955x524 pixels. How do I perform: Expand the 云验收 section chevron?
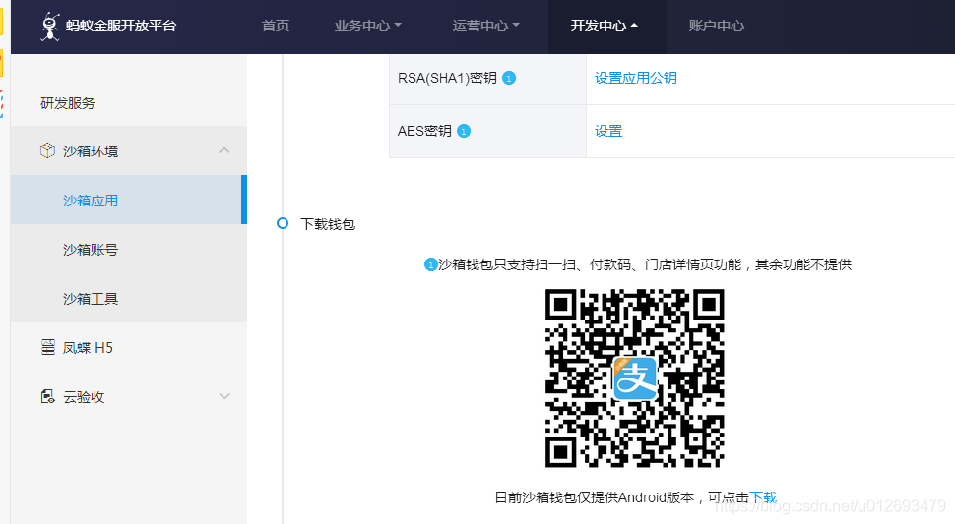(x=224, y=396)
